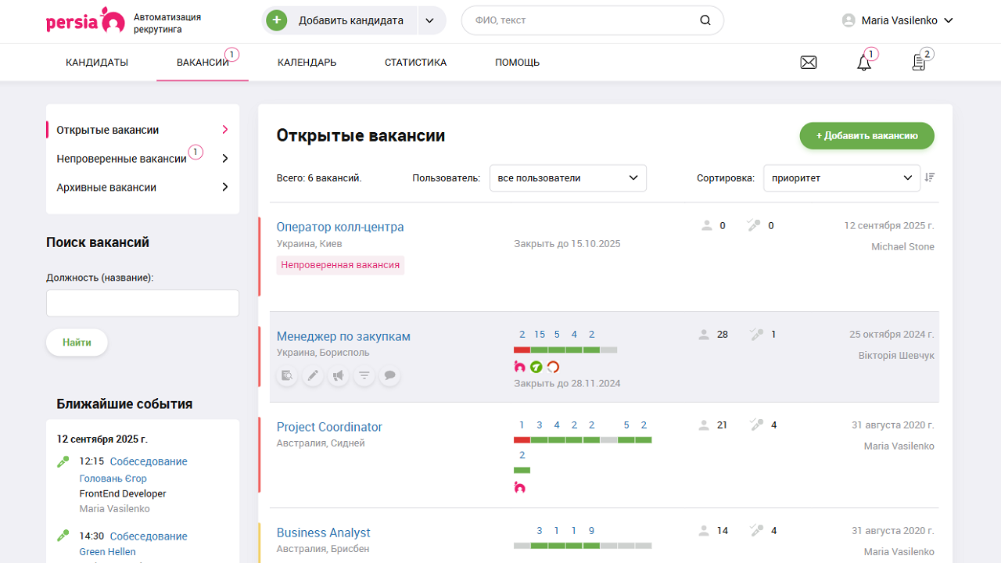This screenshot has width=1001, height=563.
Task: Open the scroll document icon with badge 2
Action: (x=919, y=63)
